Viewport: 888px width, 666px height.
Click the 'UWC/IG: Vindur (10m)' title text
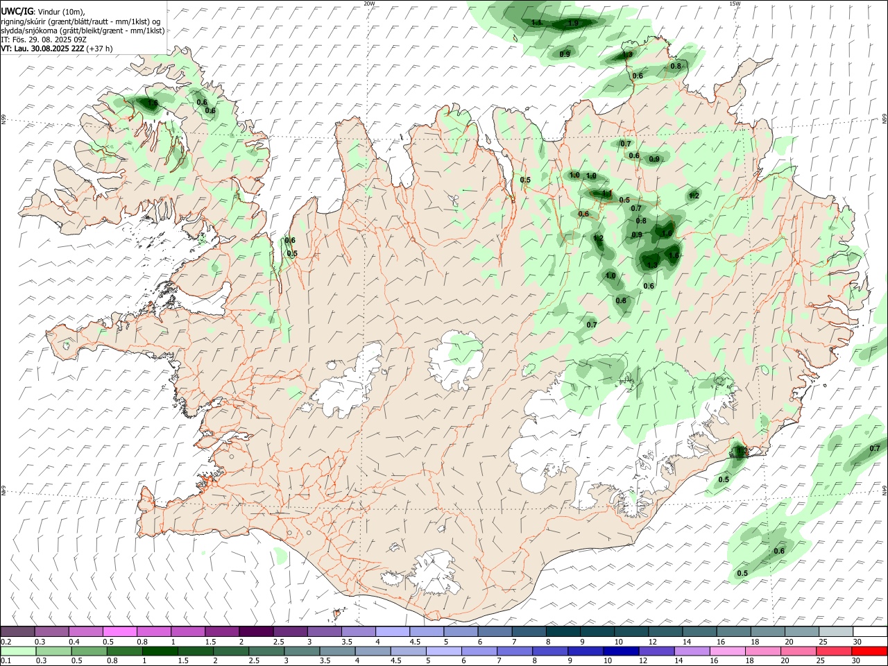coord(42,12)
